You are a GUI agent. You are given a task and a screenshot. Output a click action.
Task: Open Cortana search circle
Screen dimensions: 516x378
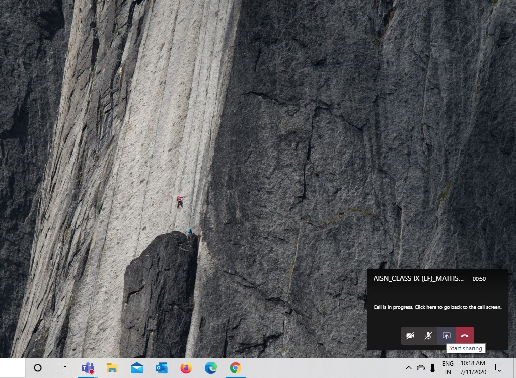point(38,368)
